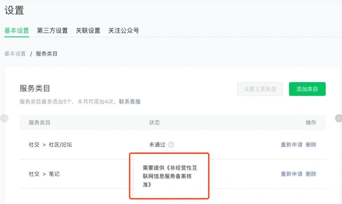This screenshot has width=342, height=204.
Task: Switch to the 基本设置 tab
Action: 17,31
